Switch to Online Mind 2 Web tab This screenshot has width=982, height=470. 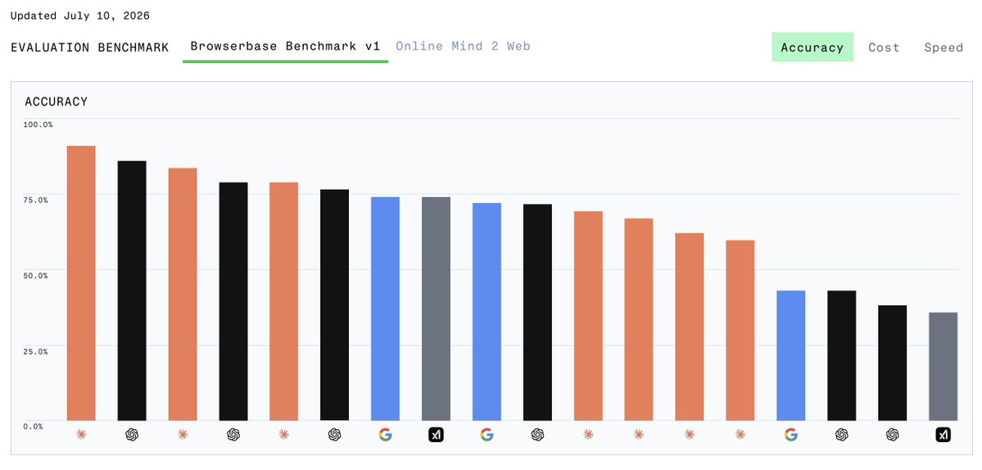[x=463, y=46]
